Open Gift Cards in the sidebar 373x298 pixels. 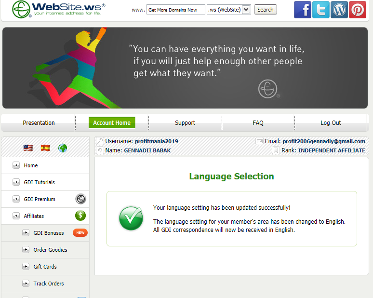(45, 267)
